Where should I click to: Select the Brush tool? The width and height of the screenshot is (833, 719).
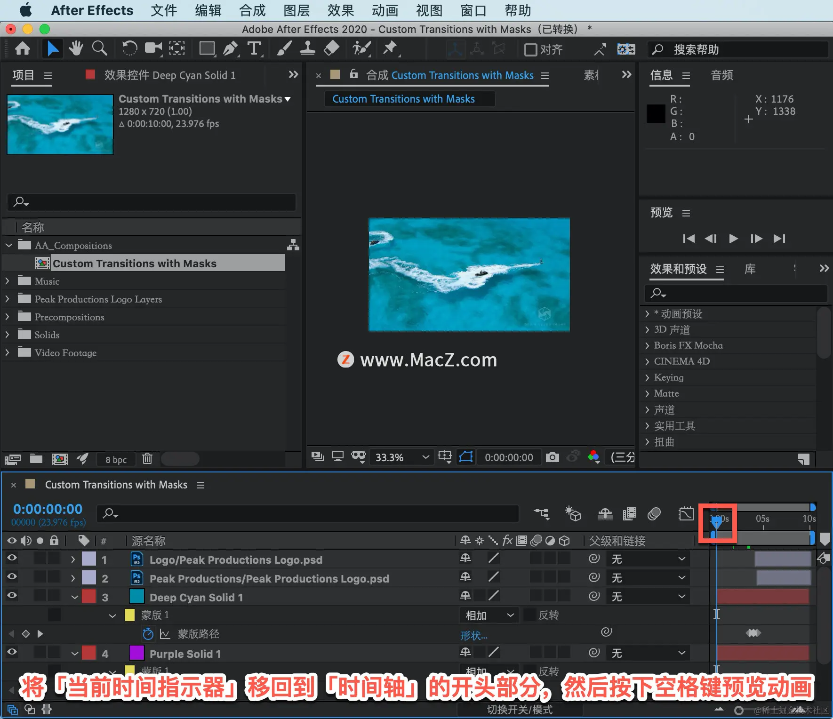click(x=284, y=48)
